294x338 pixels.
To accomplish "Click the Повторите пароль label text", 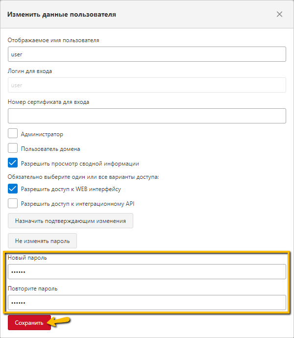I will pos(32,289).
